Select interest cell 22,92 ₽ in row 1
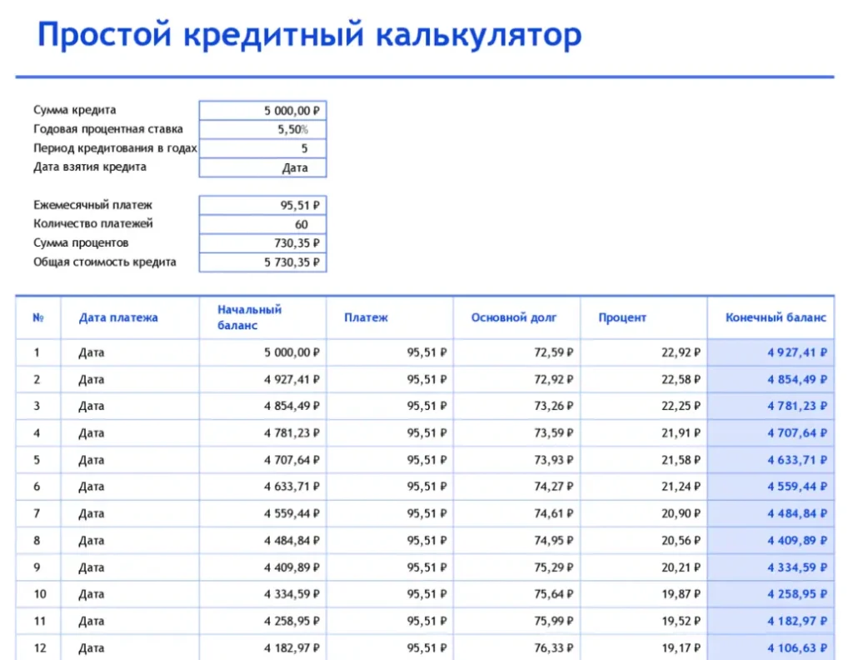 [644, 352]
